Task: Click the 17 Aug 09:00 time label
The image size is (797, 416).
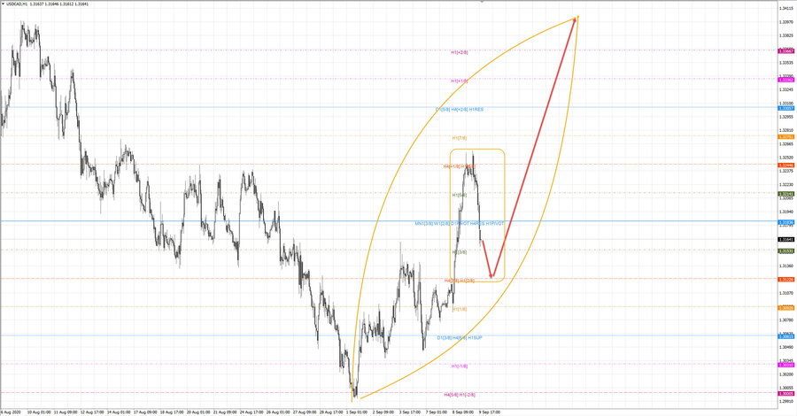Action: (145, 412)
